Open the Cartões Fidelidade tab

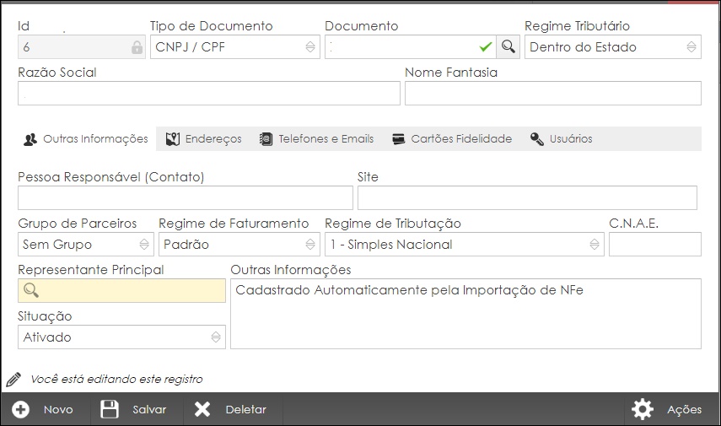452,139
